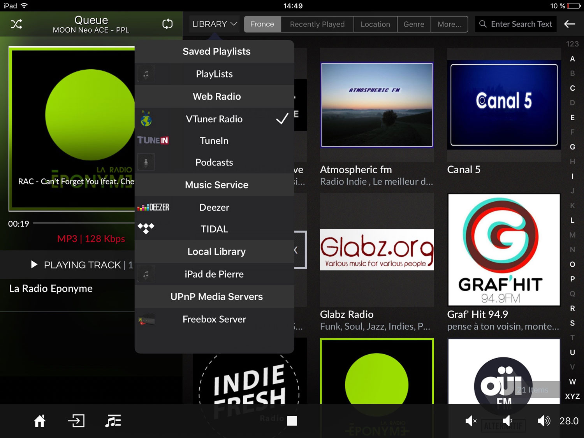Click the TuneIn logo icon
584x438 pixels.
pyautogui.click(x=153, y=141)
